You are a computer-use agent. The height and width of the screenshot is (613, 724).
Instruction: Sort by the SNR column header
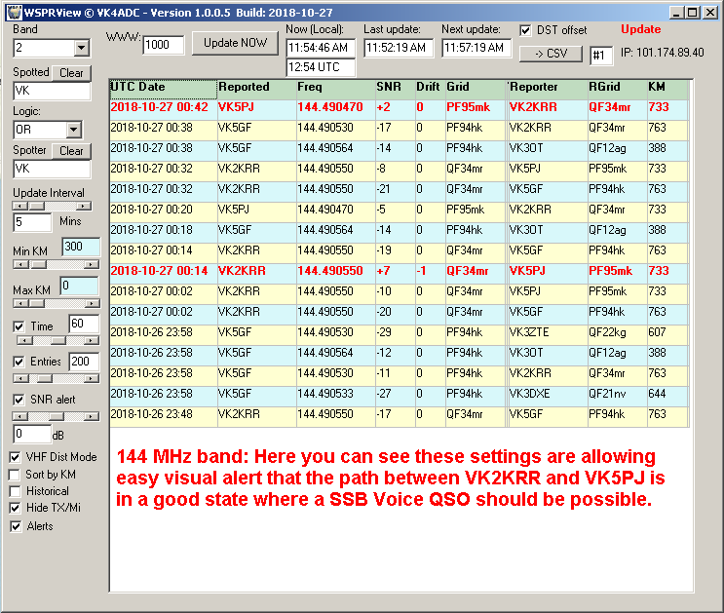(393, 88)
